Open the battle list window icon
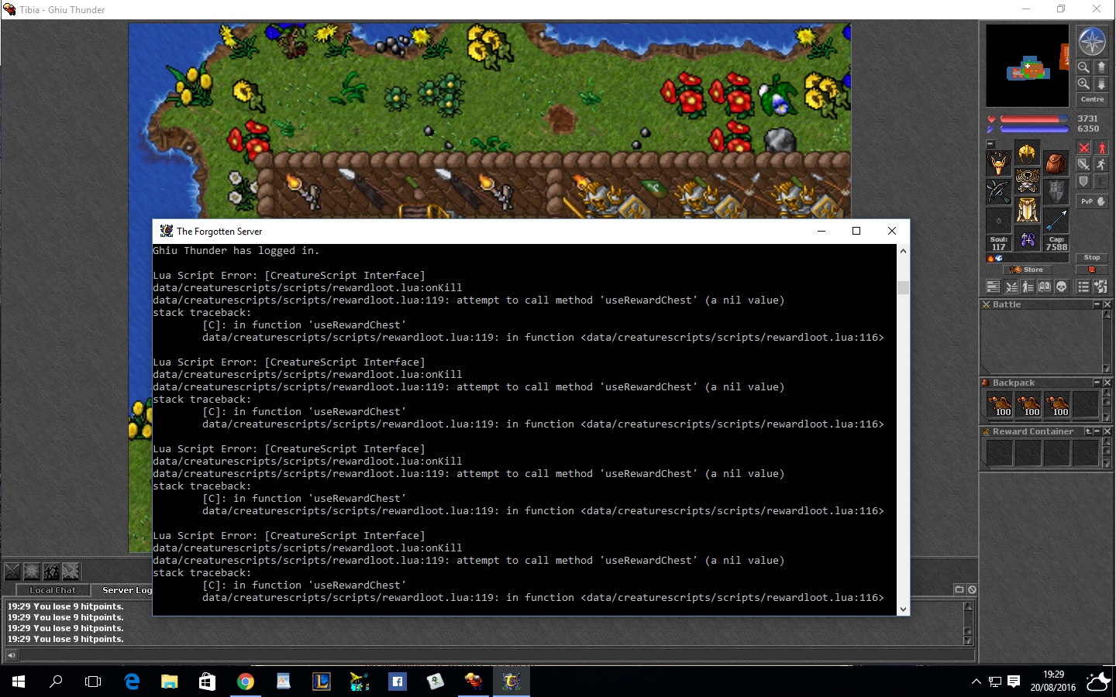Image resolution: width=1116 pixels, height=697 pixels. point(1011,287)
